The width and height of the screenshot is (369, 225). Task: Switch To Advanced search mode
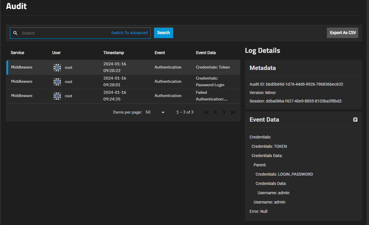pos(129,33)
